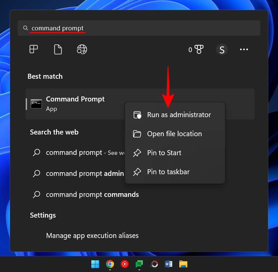The width and height of the screenshot is (278, 272).
Task: Click the search magnifier icon
Action: click(x=26, y=28)
